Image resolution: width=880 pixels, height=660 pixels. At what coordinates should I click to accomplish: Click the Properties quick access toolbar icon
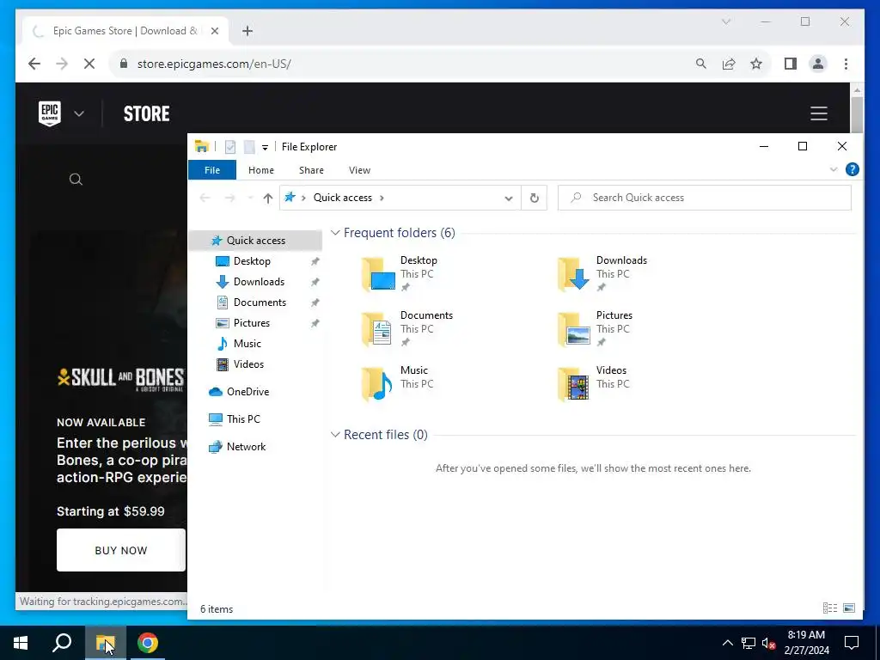click(230, 147)
